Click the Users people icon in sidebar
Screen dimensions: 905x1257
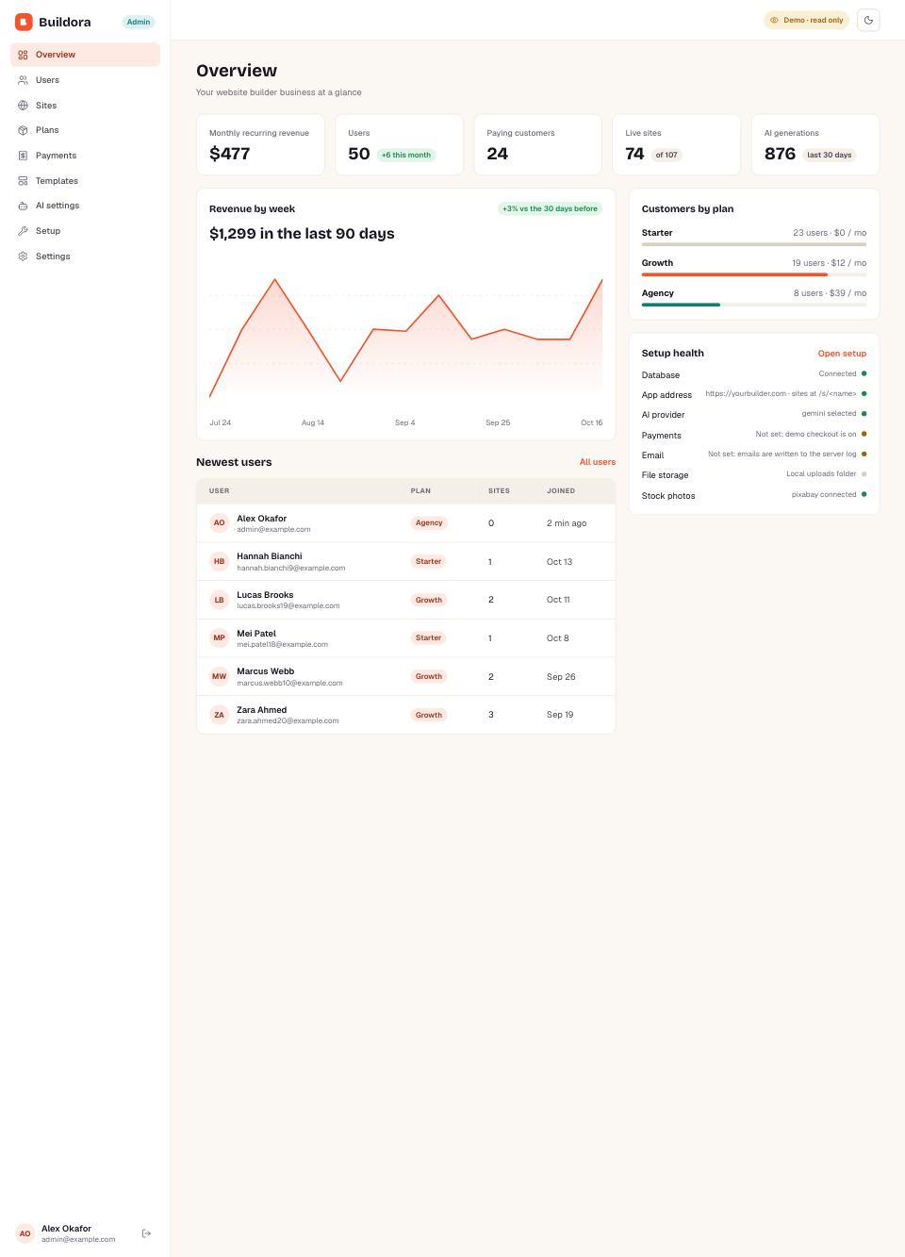click(x=23, y=80)
